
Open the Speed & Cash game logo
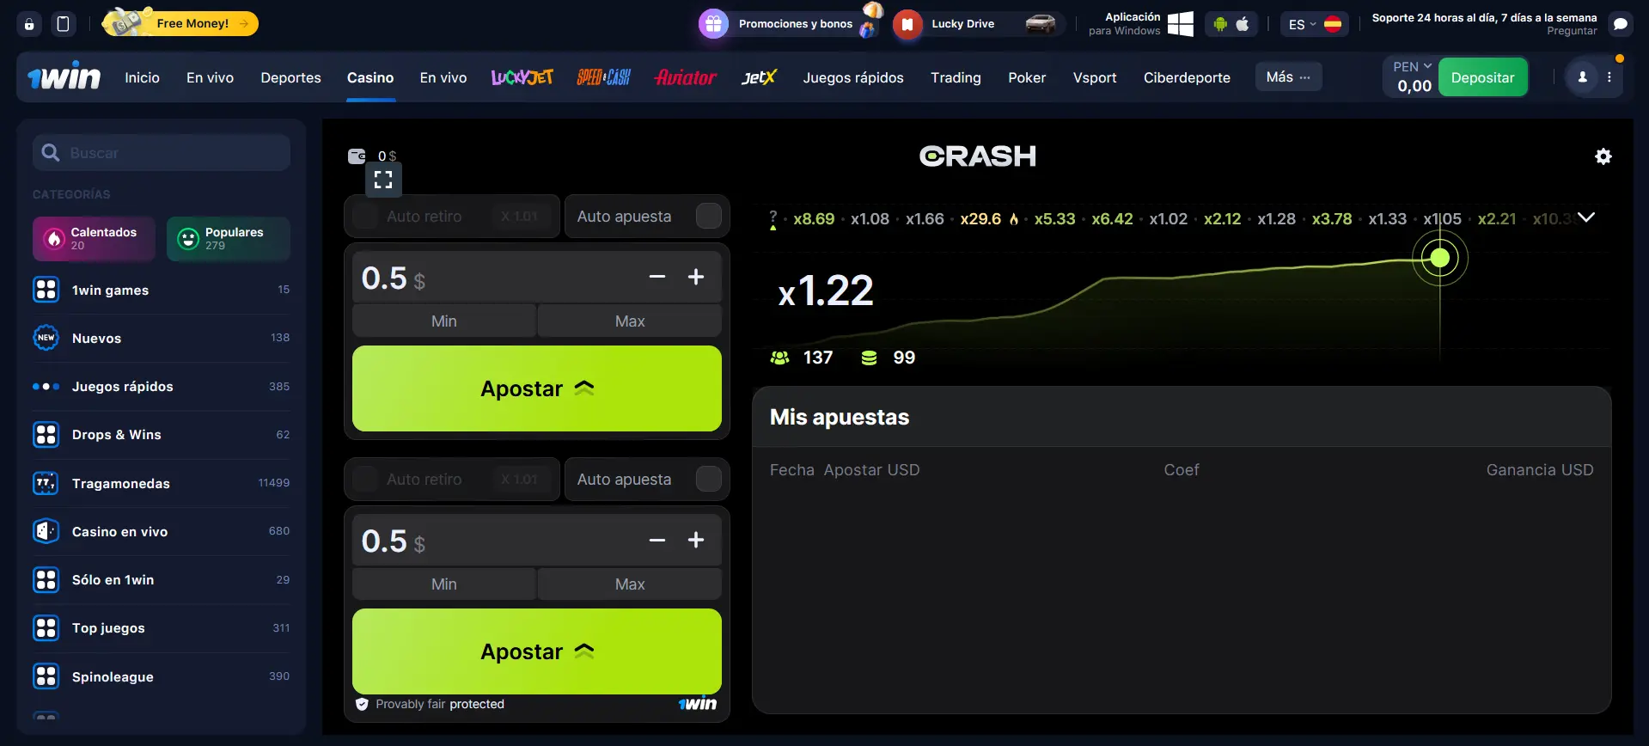point(603,77)
